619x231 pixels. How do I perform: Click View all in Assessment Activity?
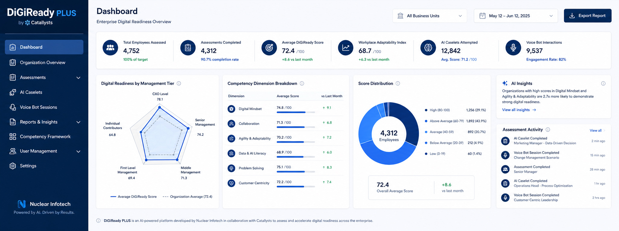(x=597, y=131)
